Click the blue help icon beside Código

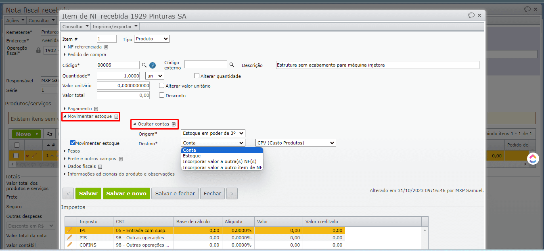click(153, 65)
